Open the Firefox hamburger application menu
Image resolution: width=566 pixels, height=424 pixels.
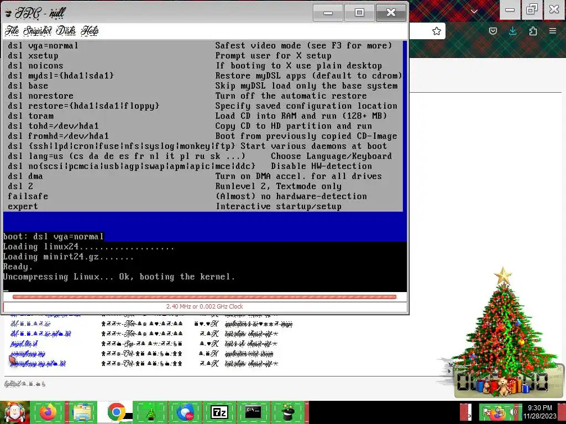553,31
